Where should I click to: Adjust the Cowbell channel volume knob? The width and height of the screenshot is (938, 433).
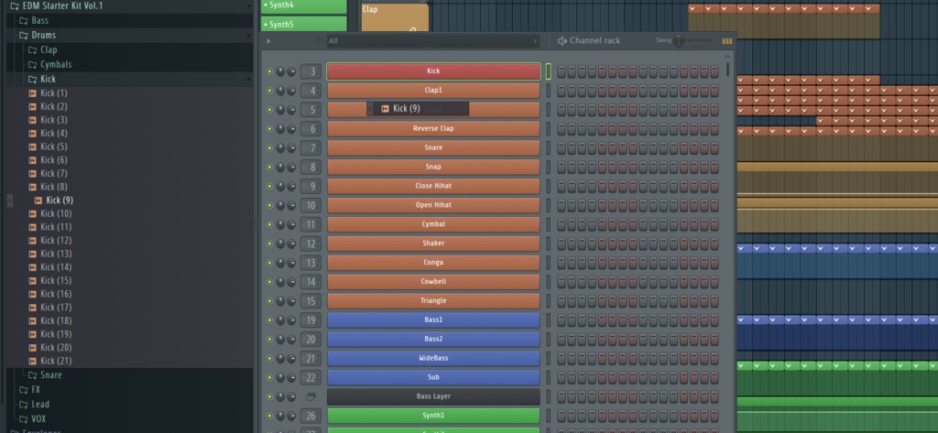click(291, 282)
